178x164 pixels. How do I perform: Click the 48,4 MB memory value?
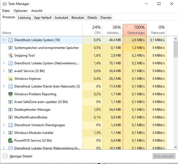pyautogui.click(x=115, y=40)
